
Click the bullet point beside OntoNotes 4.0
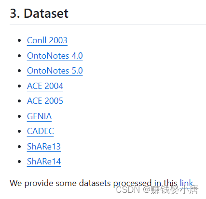click(x=19, y=56)
